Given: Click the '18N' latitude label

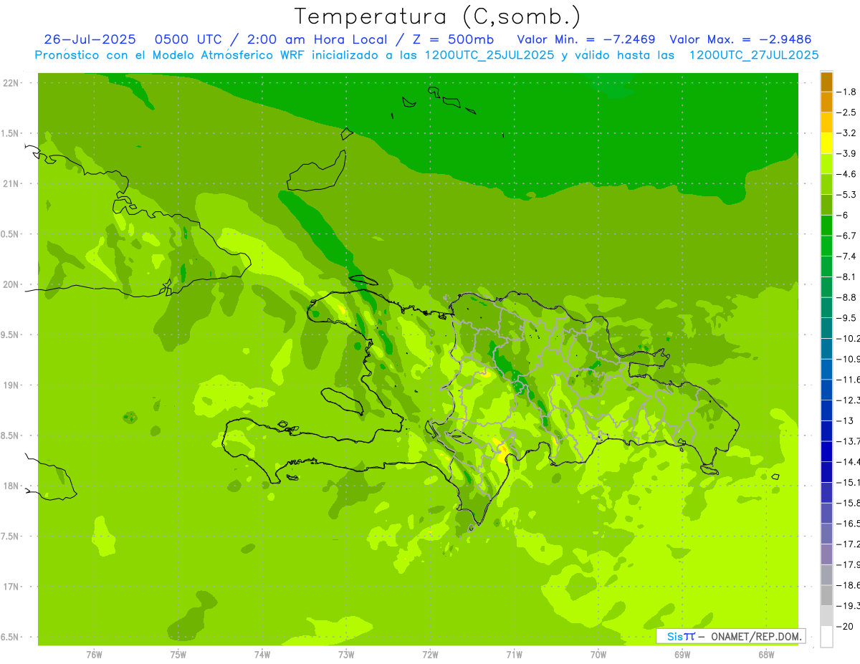Looking at the screenshot, I should point(11,486).
